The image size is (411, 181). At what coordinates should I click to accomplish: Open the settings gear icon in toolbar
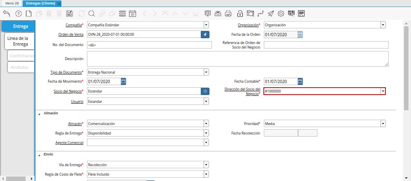(x=281, y=14)
